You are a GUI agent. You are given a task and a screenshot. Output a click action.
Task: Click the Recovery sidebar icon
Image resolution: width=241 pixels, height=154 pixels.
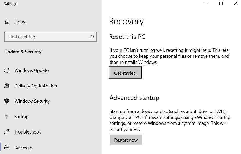point(7,147)
